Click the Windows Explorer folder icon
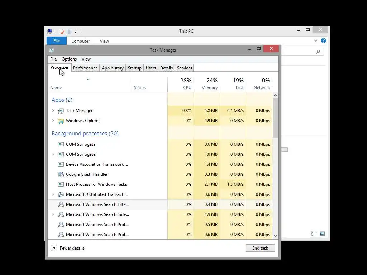The width and height of the screenshot is (367, 275). [61, 121]
